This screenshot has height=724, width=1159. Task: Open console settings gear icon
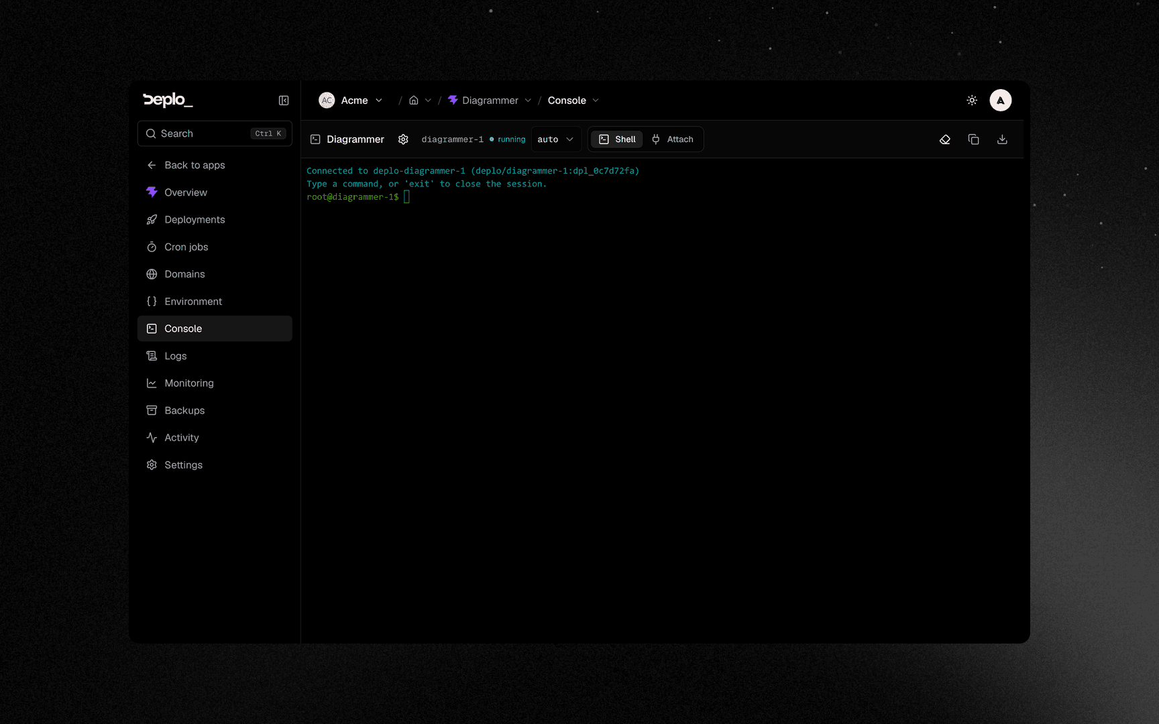[x=403, y=139]
